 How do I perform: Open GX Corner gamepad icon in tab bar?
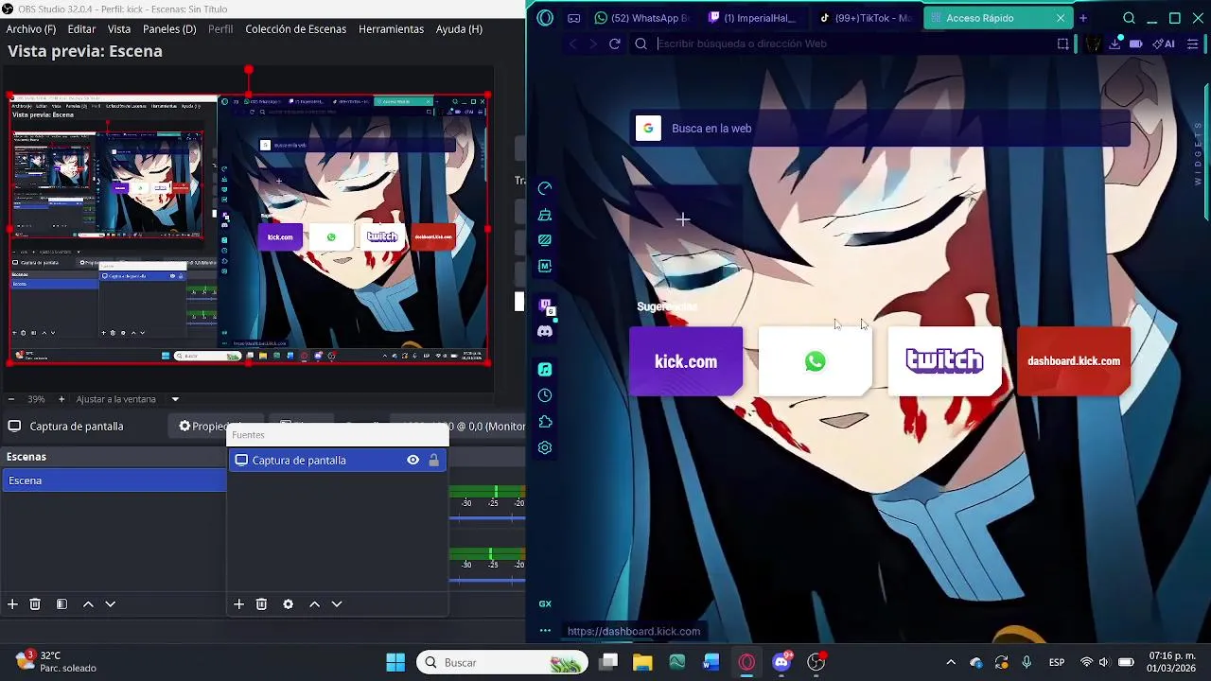[x=574, y=18]
